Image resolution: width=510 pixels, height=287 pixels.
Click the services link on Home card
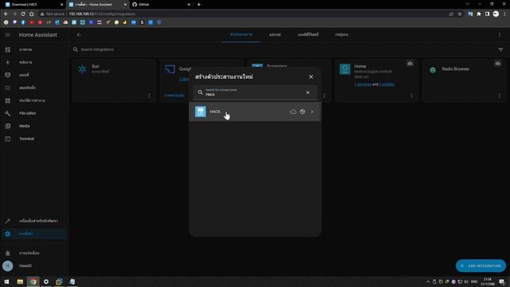click(363, 85)
